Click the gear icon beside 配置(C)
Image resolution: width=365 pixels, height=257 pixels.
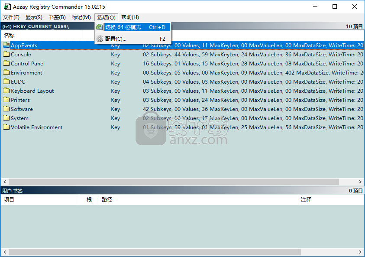[x=100, y=39]
